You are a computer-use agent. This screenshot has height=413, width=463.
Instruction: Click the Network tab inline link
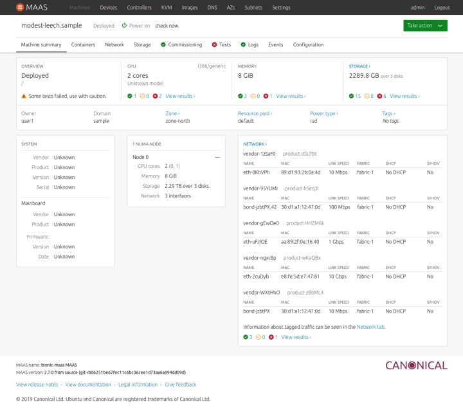pos(370,327)
